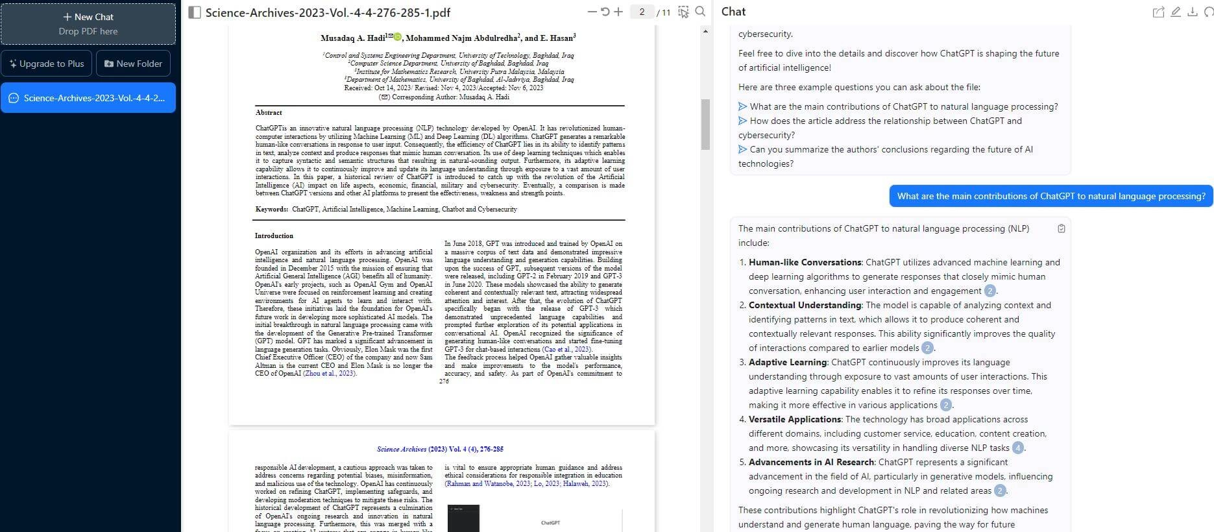
Task: Click the rotate PDF icon
Action: point(605,12)
